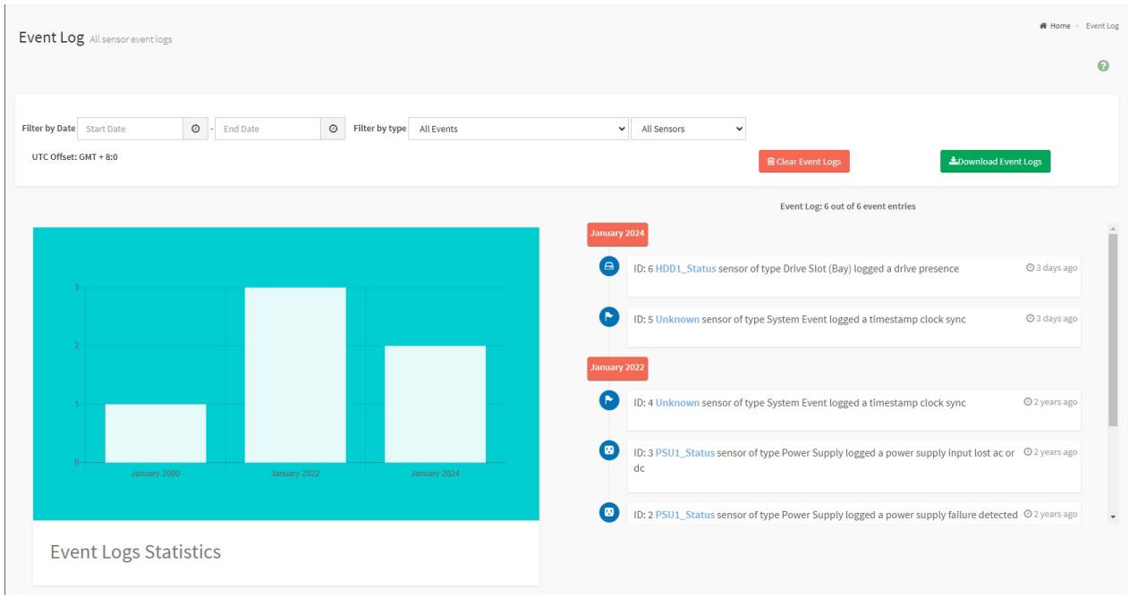The width and height of the screenshot is (1129, 596).
Task: Click the clock icon beside End Date
Action: [334, 129]
